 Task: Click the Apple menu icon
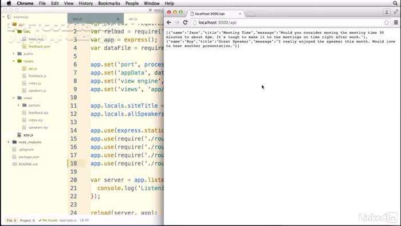coord(9,3)
